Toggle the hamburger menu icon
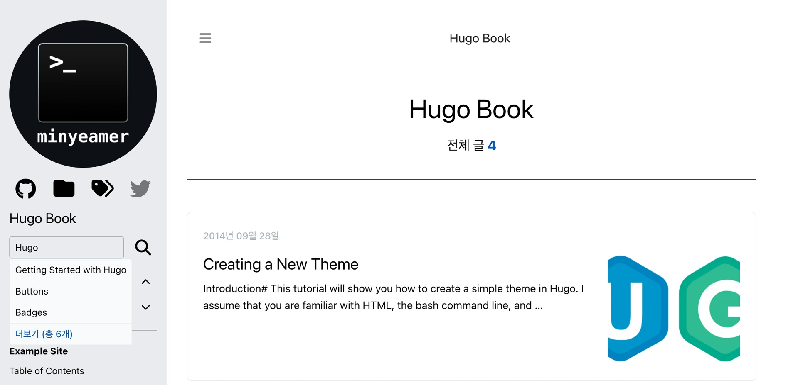 coord(205,38)
